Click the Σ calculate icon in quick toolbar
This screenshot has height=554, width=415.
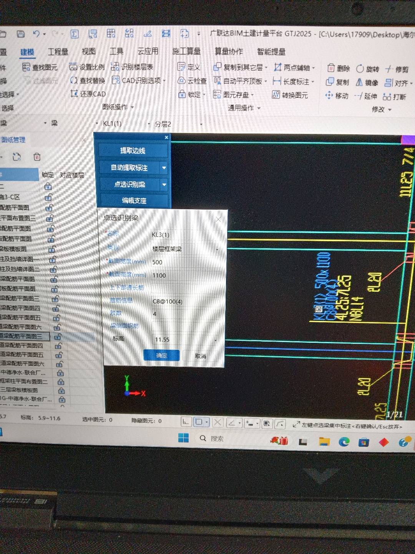[x=75, y=34]
